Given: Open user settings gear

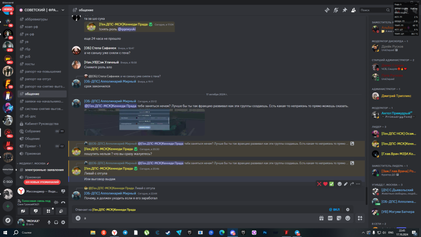Looking at the screenshot, I should pyautogui.click(x=63, y=222).
